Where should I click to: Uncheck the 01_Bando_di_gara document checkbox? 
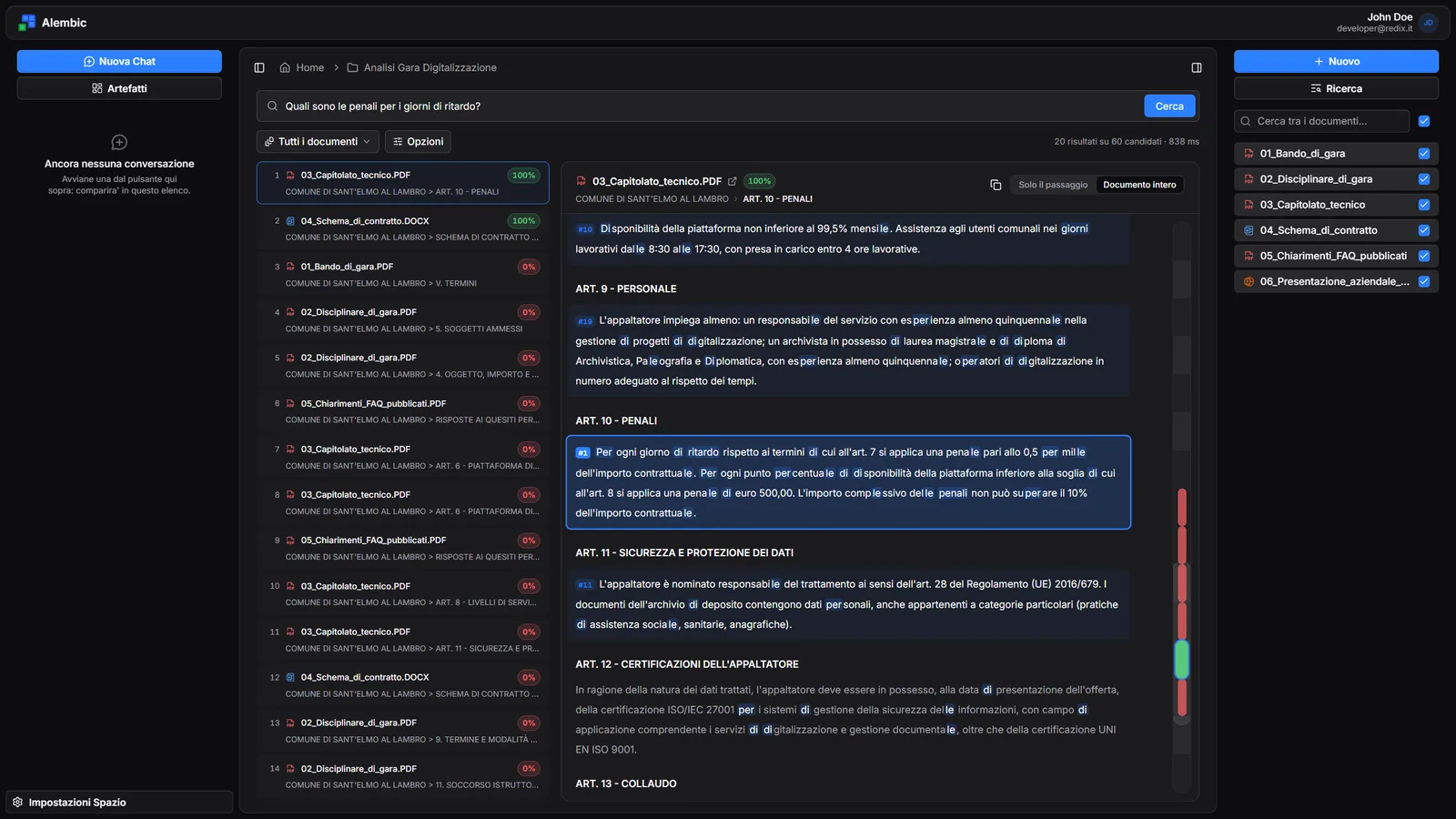point(1424,154)
